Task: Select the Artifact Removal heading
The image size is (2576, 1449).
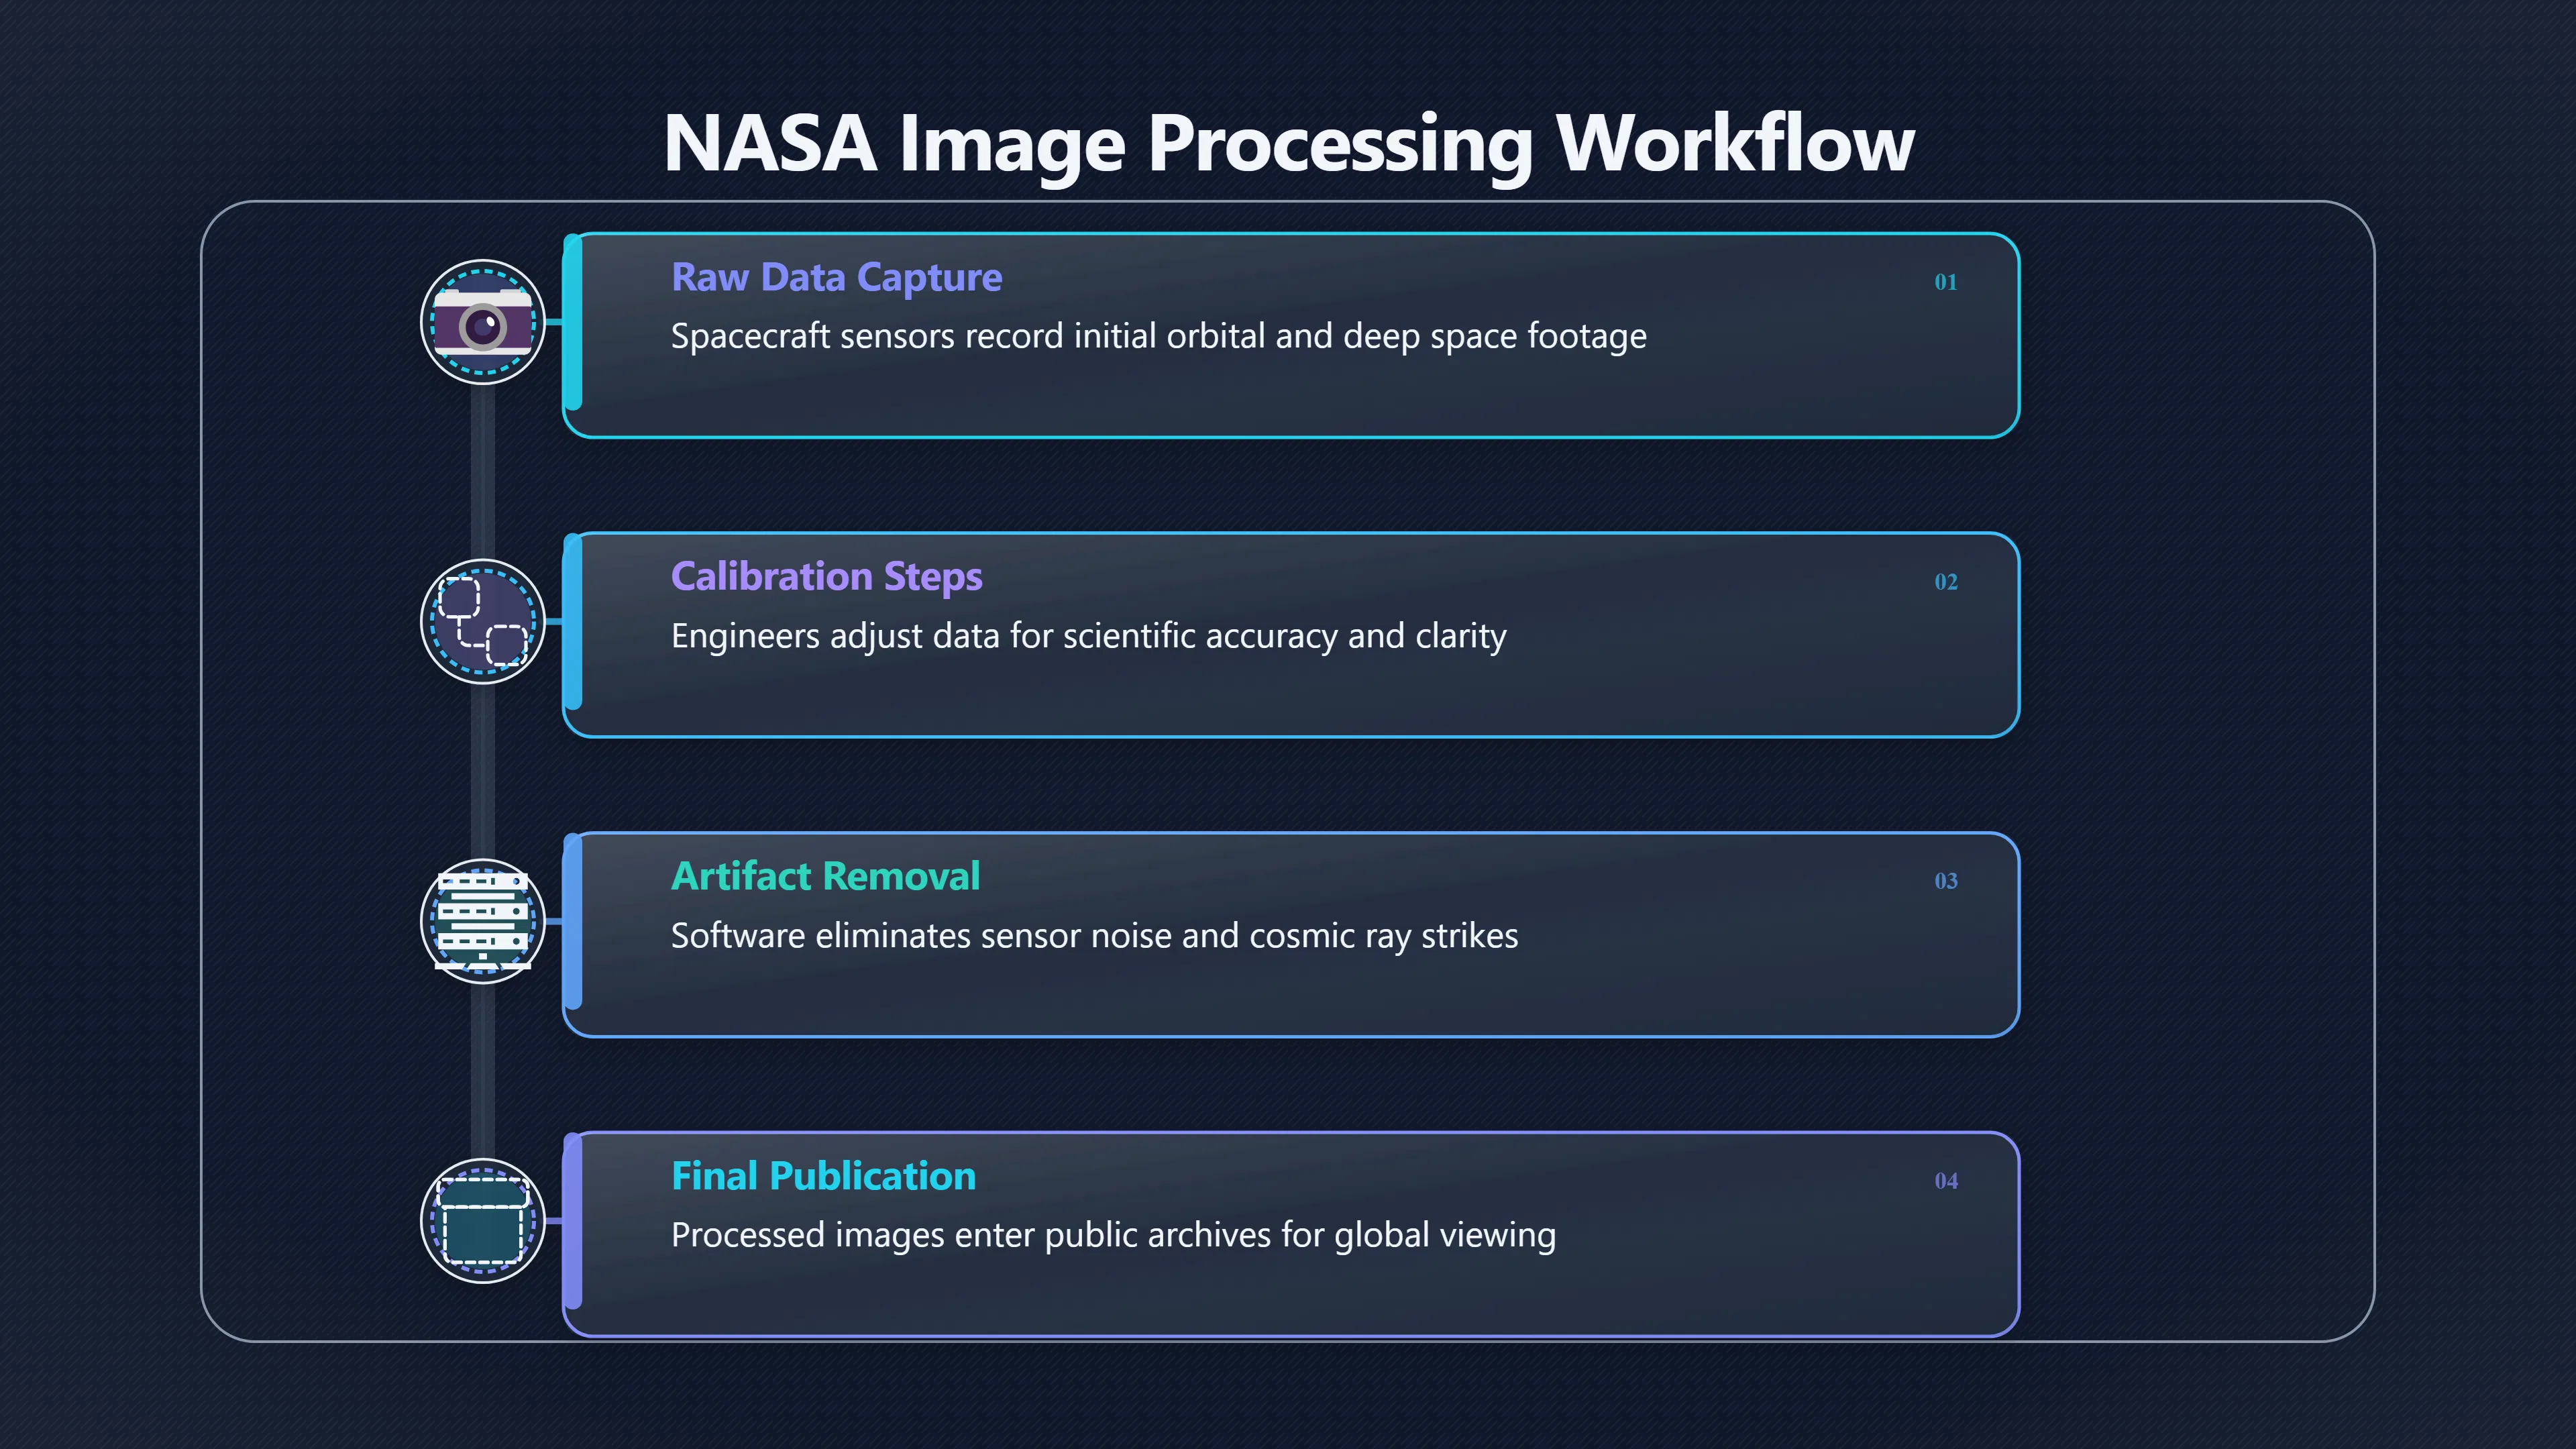Action: [825, 876]
